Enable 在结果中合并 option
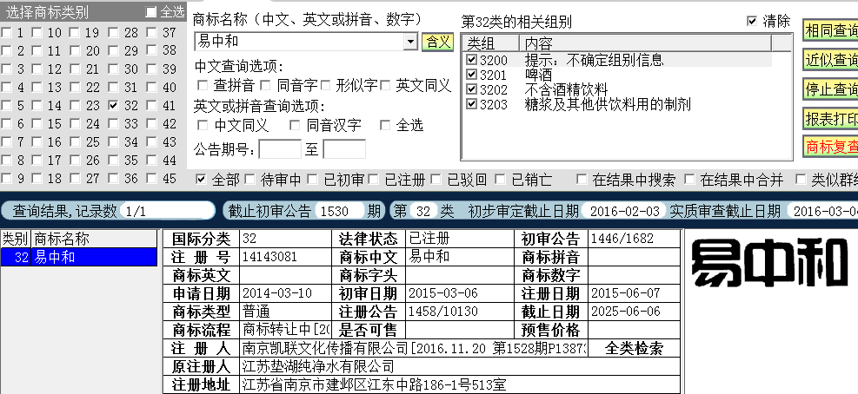 tap(689, 180)
